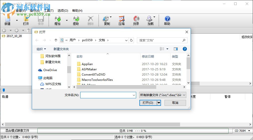Click the pc0359 breadcrumb segment
Image resolution: width=253 pixels, height=140 pixels.
pyautogui.click(x=87, y=40)
